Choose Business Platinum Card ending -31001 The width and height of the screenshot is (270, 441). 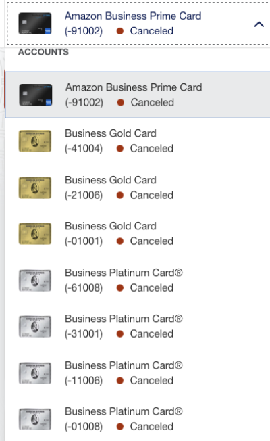pos(137,327)
